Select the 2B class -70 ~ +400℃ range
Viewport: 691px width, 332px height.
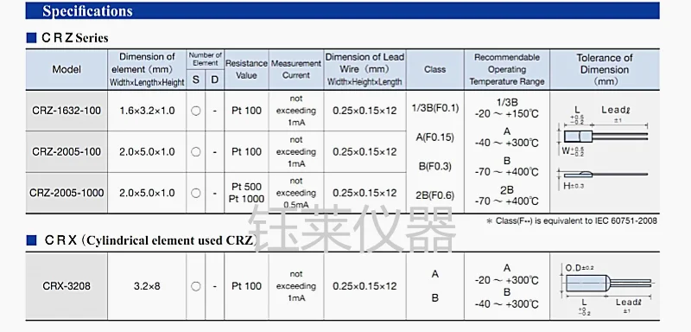pyautogui.click(x=507, y=201)
